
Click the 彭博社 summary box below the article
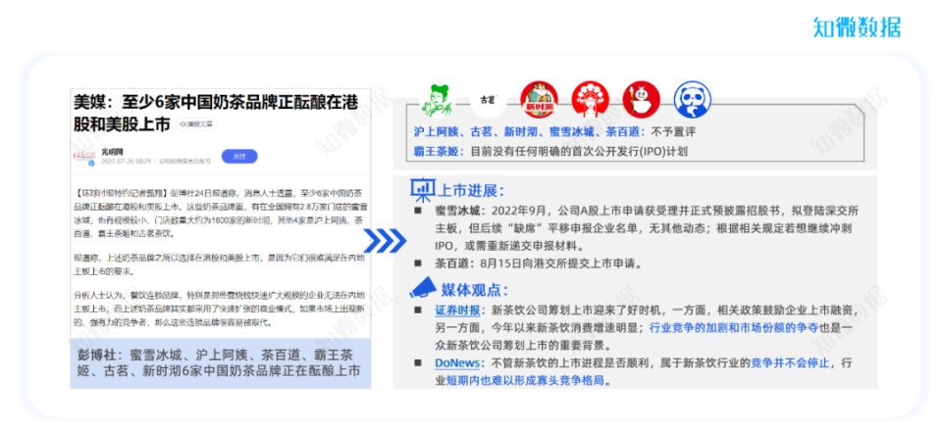[x=221, y=365]
